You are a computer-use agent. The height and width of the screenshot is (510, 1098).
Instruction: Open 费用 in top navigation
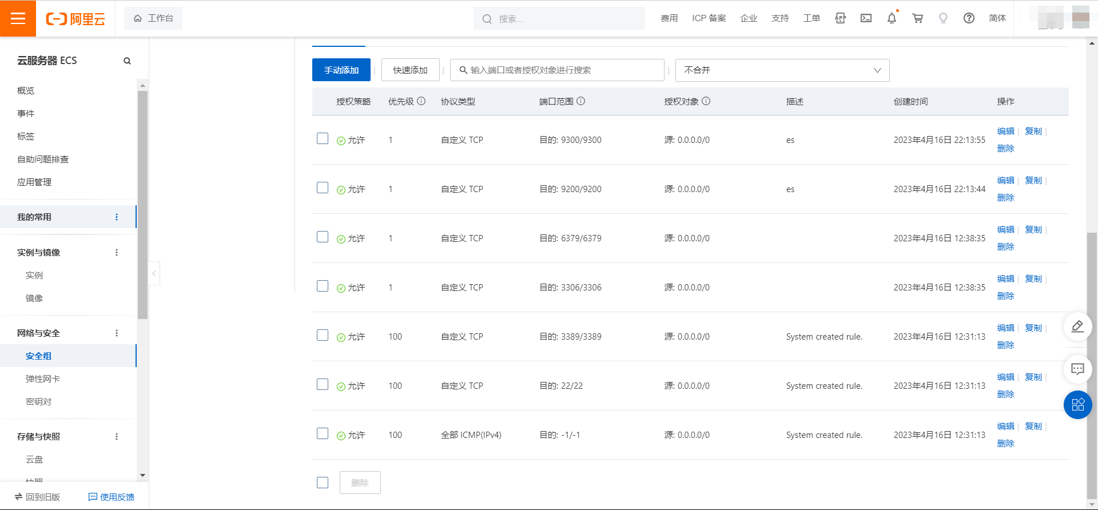(669, 18)
